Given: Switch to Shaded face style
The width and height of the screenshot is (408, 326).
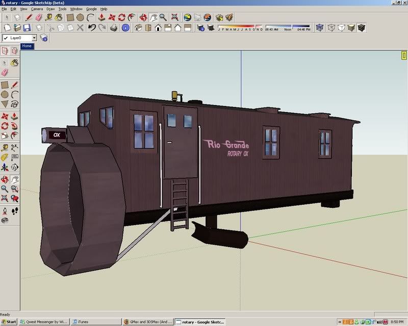Looking at the screenshot, I should pyautogui.click(x=351, y=28).
